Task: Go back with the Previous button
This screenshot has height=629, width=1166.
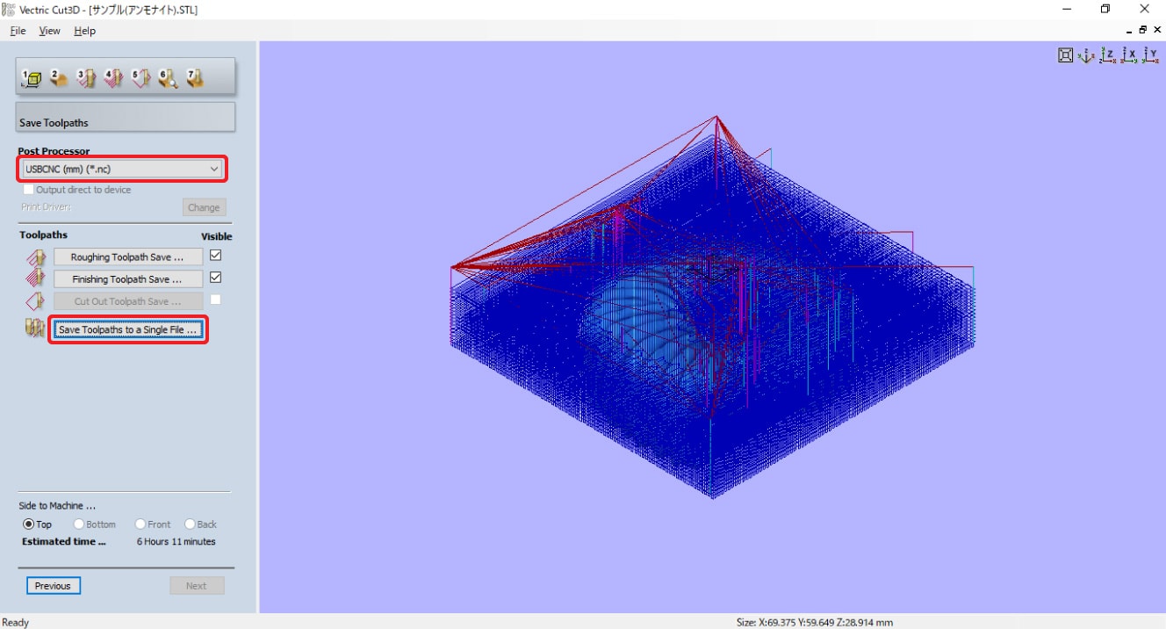Action: pos(53,586)
